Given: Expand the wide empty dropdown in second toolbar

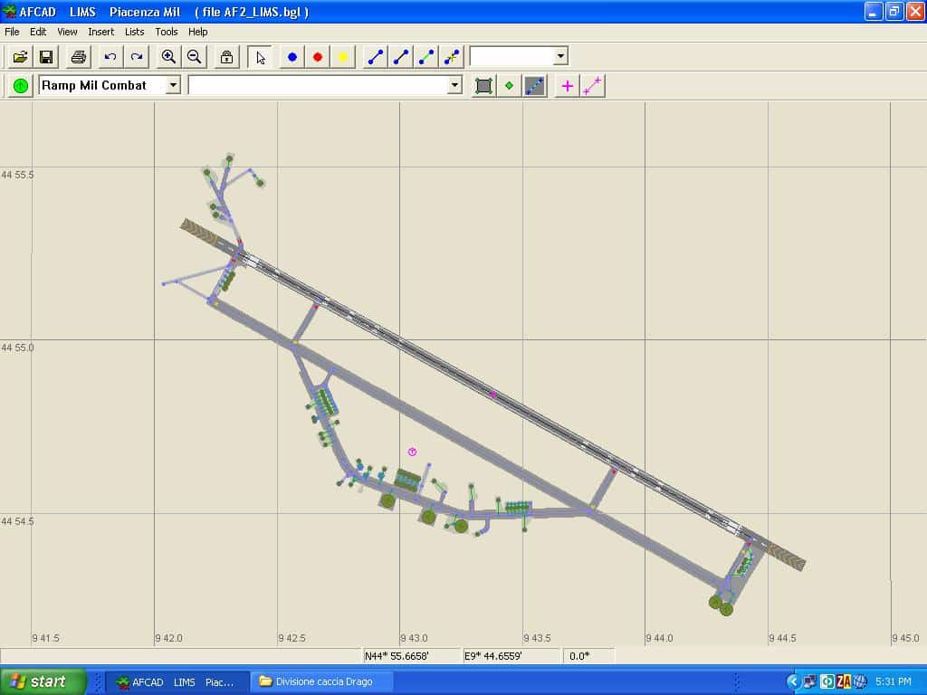Looking at the screenshot, I should (454, 85).
